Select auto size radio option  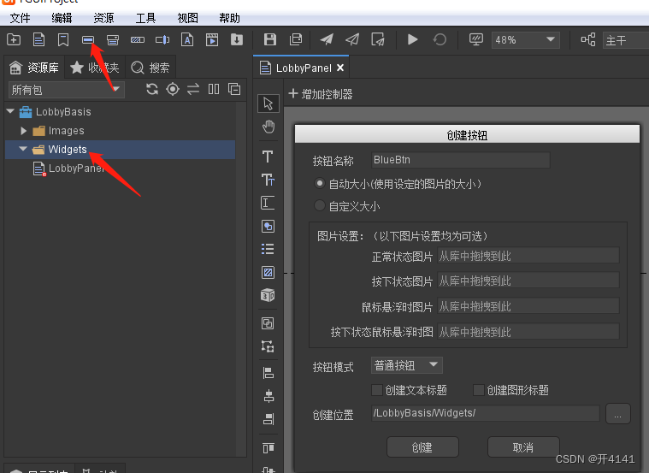coord(319,183)
